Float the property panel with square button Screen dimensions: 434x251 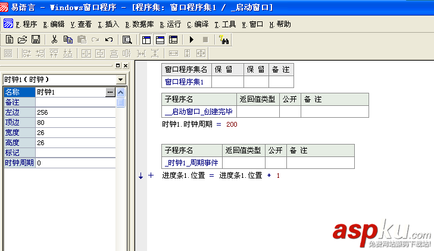(118, 65)
